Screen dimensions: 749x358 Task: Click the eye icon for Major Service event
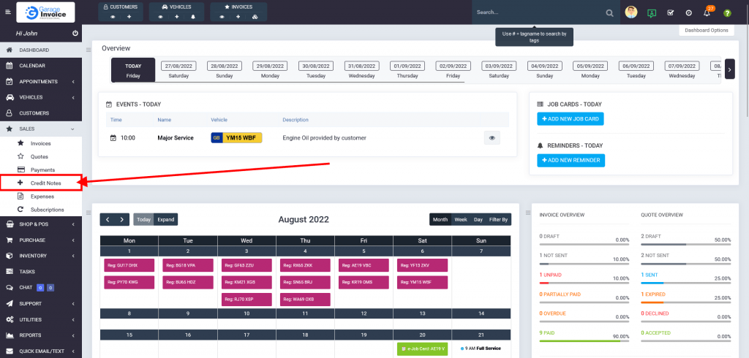coord(492,137)
